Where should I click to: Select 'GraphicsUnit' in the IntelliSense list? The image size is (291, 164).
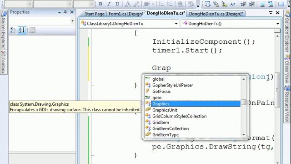tap(192, 110)
